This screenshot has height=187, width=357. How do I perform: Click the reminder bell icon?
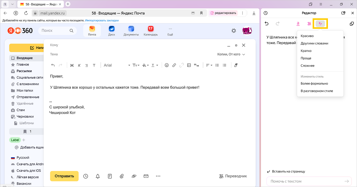(x=98, y=176)
